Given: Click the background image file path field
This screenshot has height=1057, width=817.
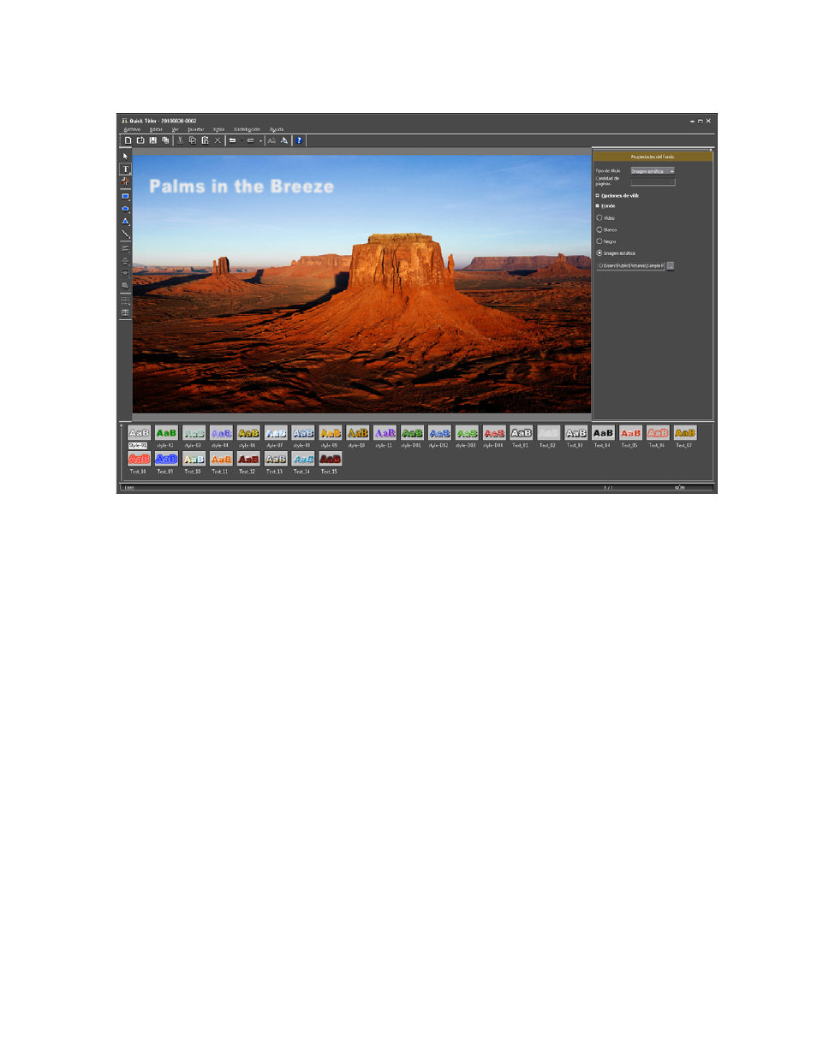Looking at the screenshot, I should 631,266.
